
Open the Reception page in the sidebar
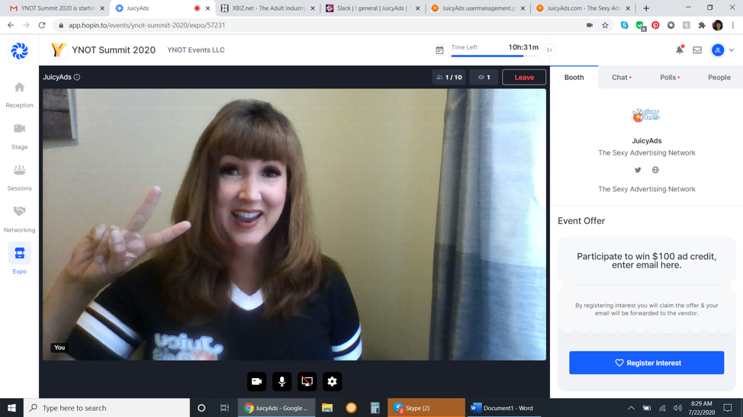19,95
